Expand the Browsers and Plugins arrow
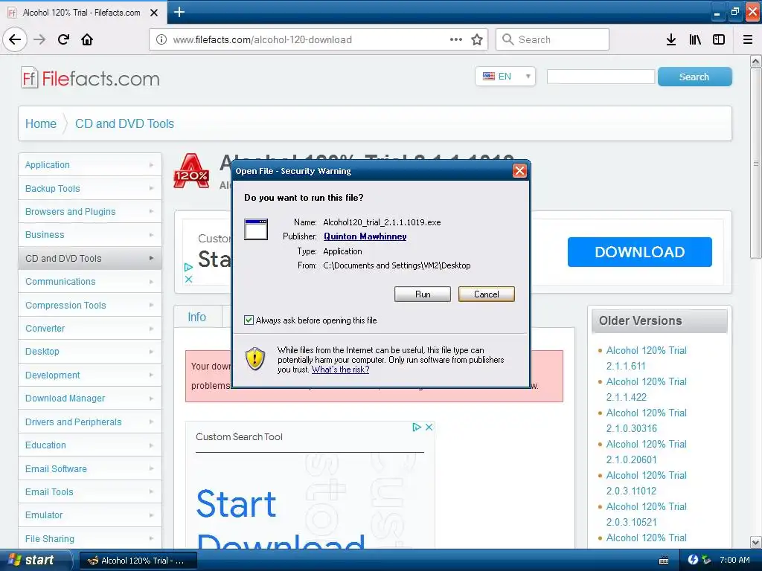Image resolution: width=762 pixels, height=571 pixels. (x=152, y=212)
